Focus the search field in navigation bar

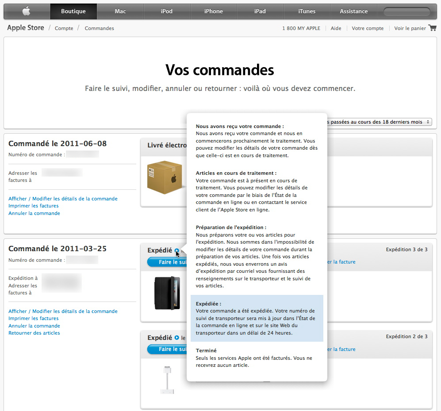point(407,11)
